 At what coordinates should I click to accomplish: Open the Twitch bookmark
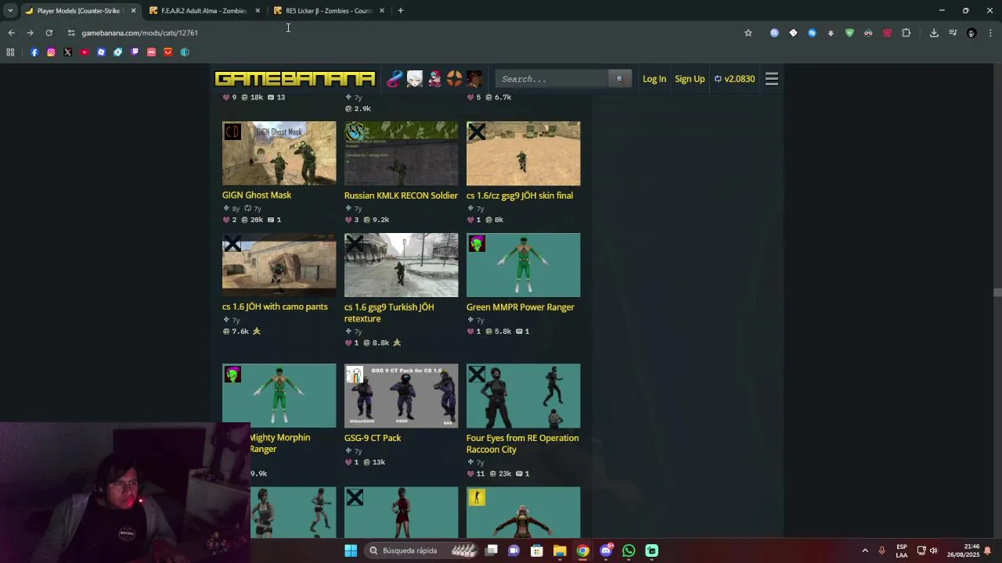pos(135,52)
